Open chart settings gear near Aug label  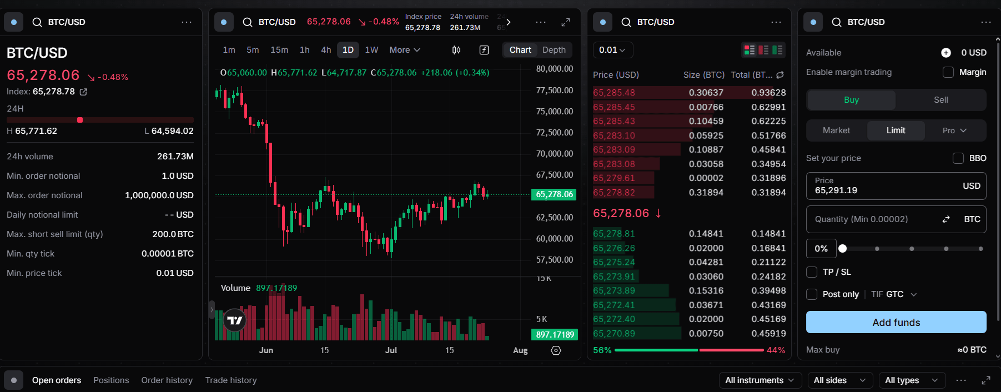pos(556,350)
